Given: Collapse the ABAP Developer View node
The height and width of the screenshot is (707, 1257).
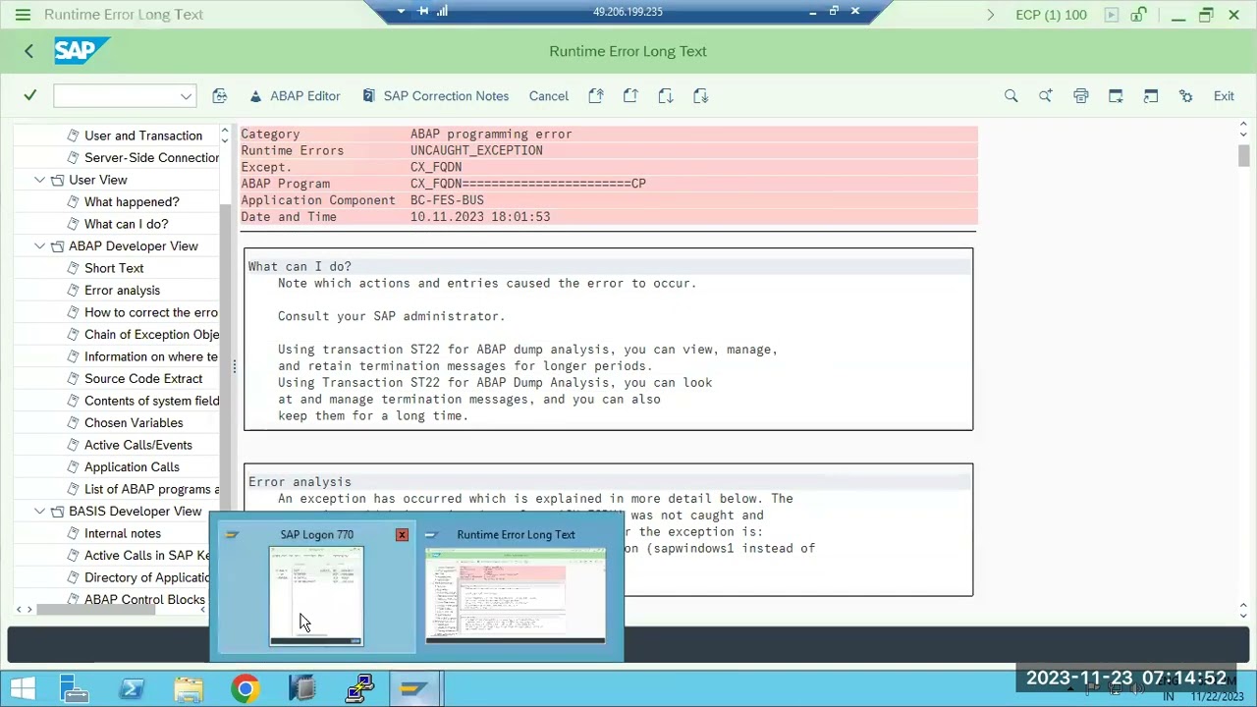Looking at the screenshot, I should point(39,246).
